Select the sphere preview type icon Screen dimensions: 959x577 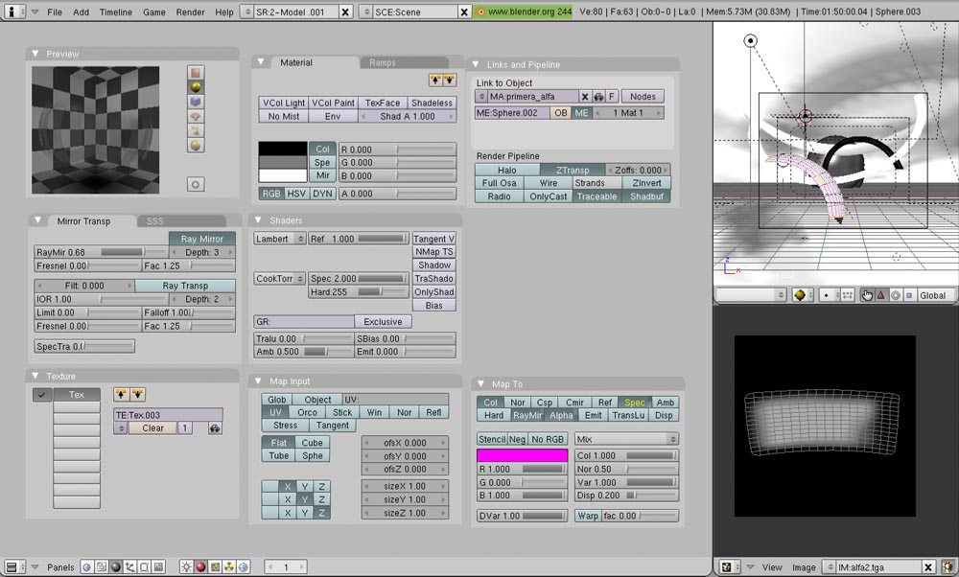[195, 86]
